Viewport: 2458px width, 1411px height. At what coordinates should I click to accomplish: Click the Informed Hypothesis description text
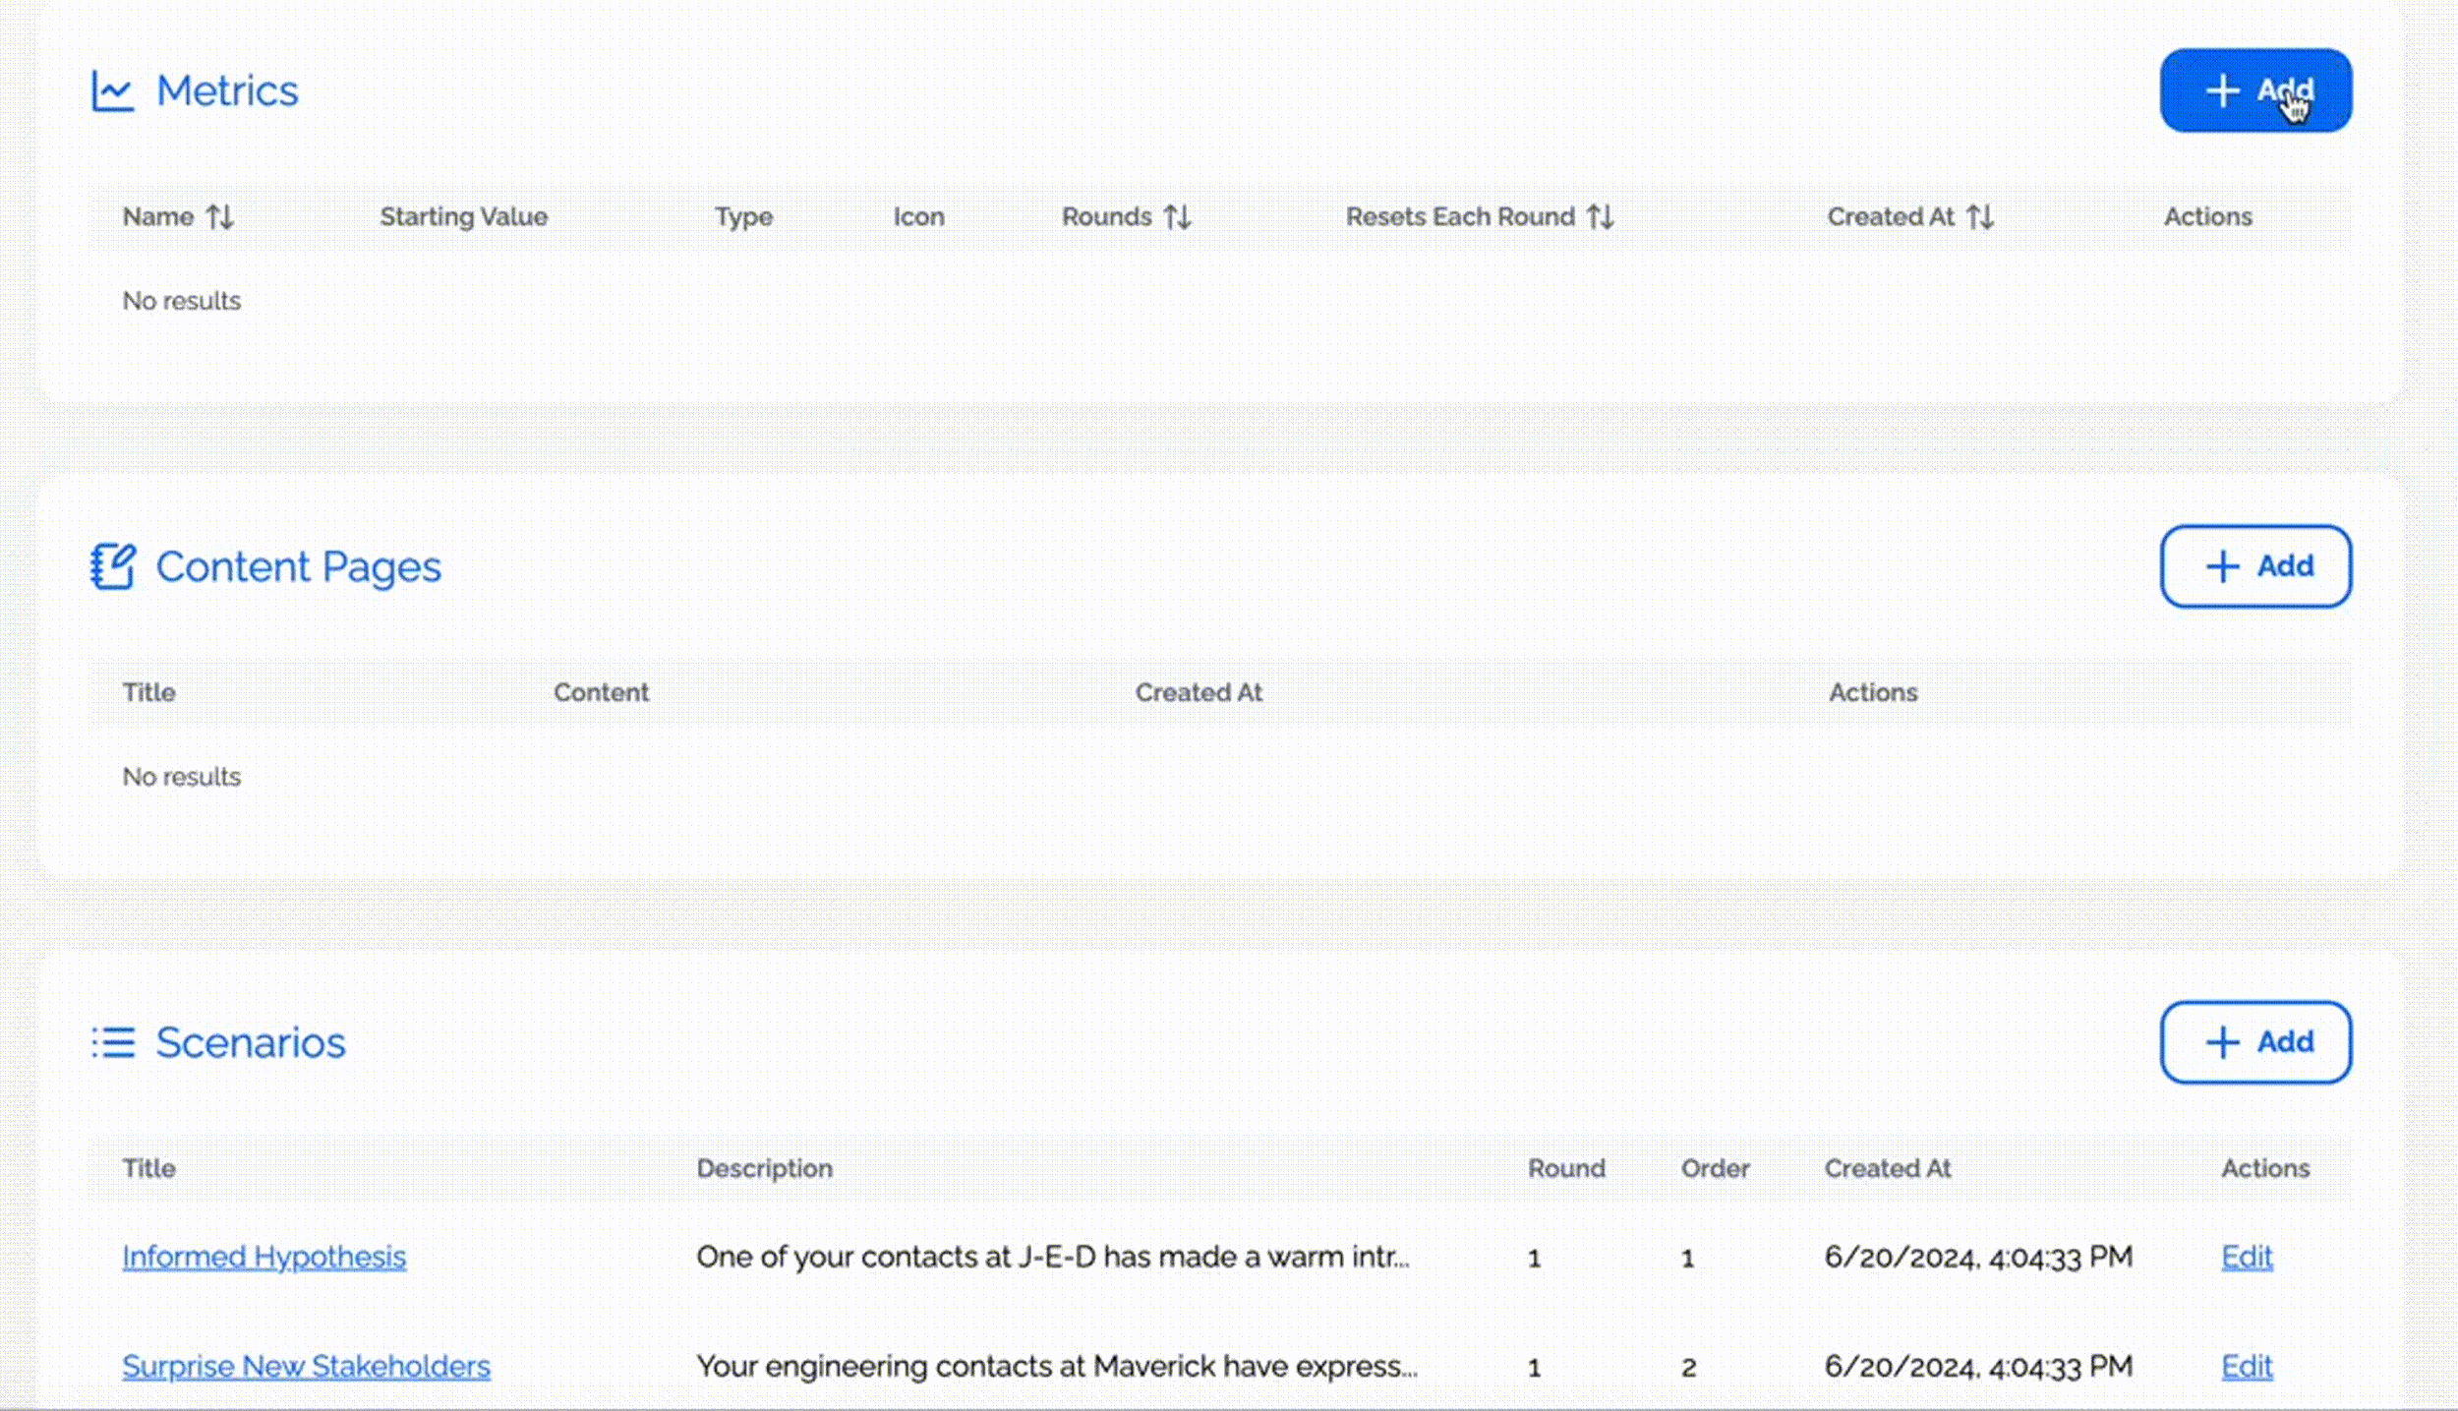click(1052, 1257)
